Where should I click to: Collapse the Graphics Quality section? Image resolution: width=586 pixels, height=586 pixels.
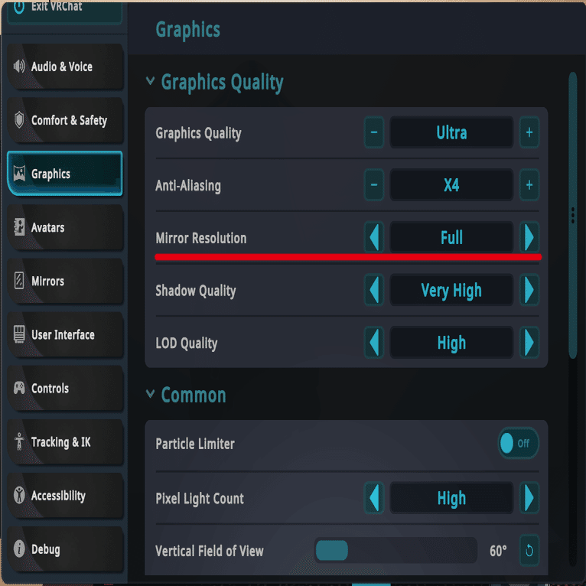150,82
